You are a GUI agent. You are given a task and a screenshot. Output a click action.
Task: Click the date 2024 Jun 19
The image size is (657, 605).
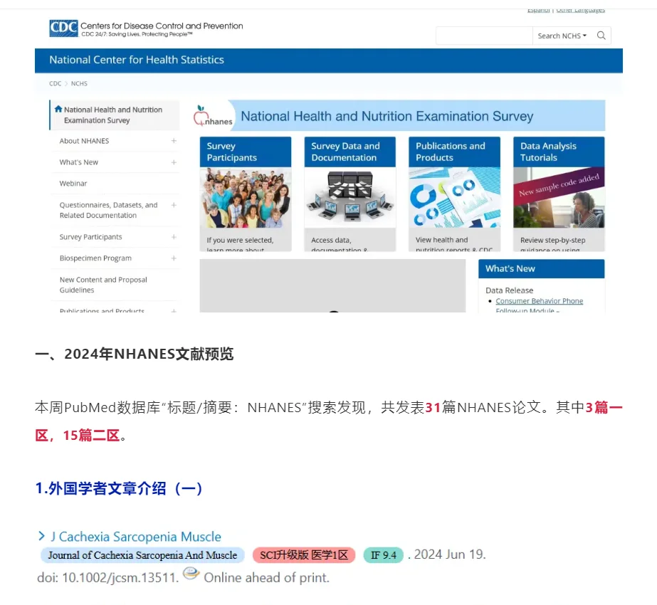[x=450, y=554]
